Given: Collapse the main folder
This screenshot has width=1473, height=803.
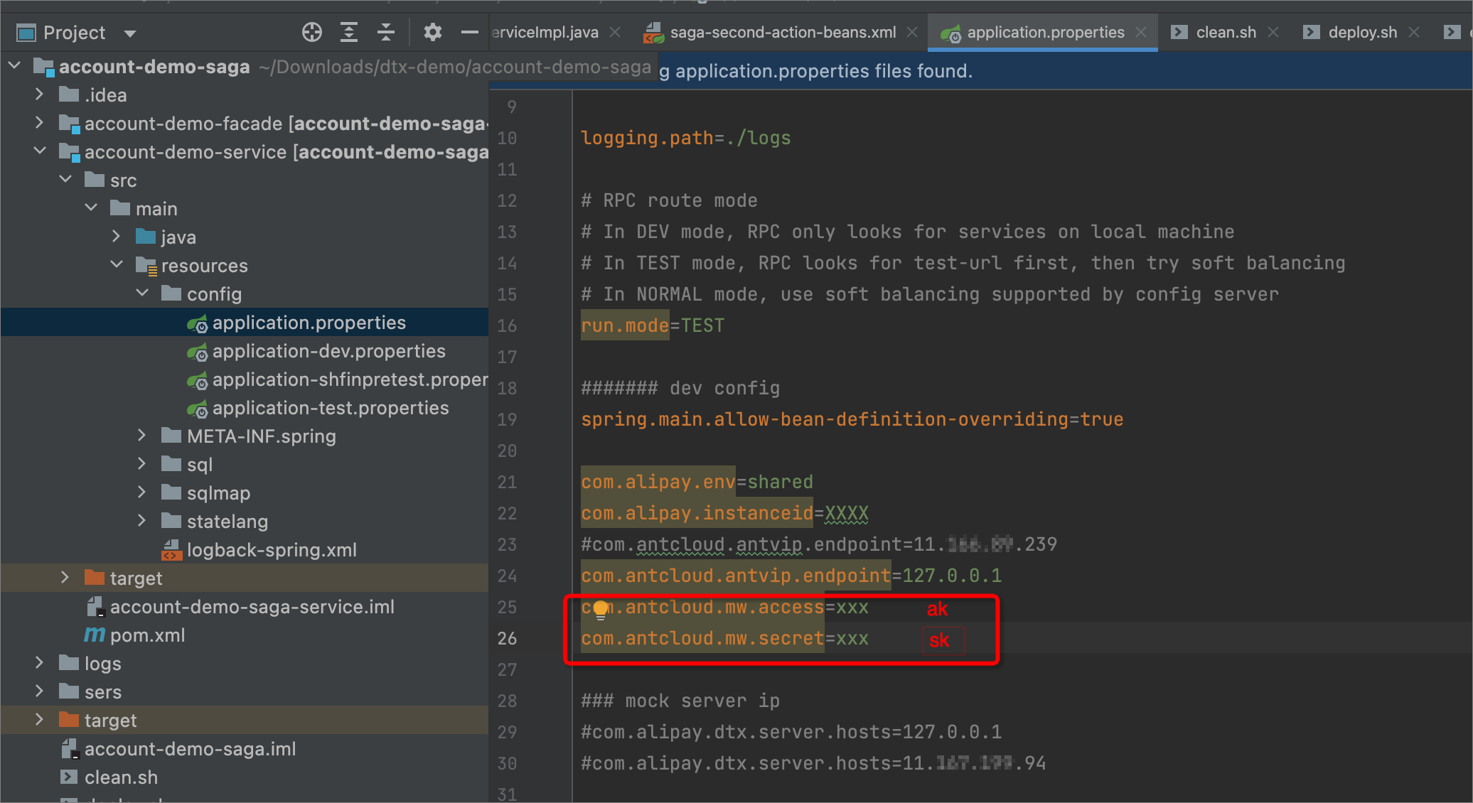Looking at the screenshot, I should point(91,208).
